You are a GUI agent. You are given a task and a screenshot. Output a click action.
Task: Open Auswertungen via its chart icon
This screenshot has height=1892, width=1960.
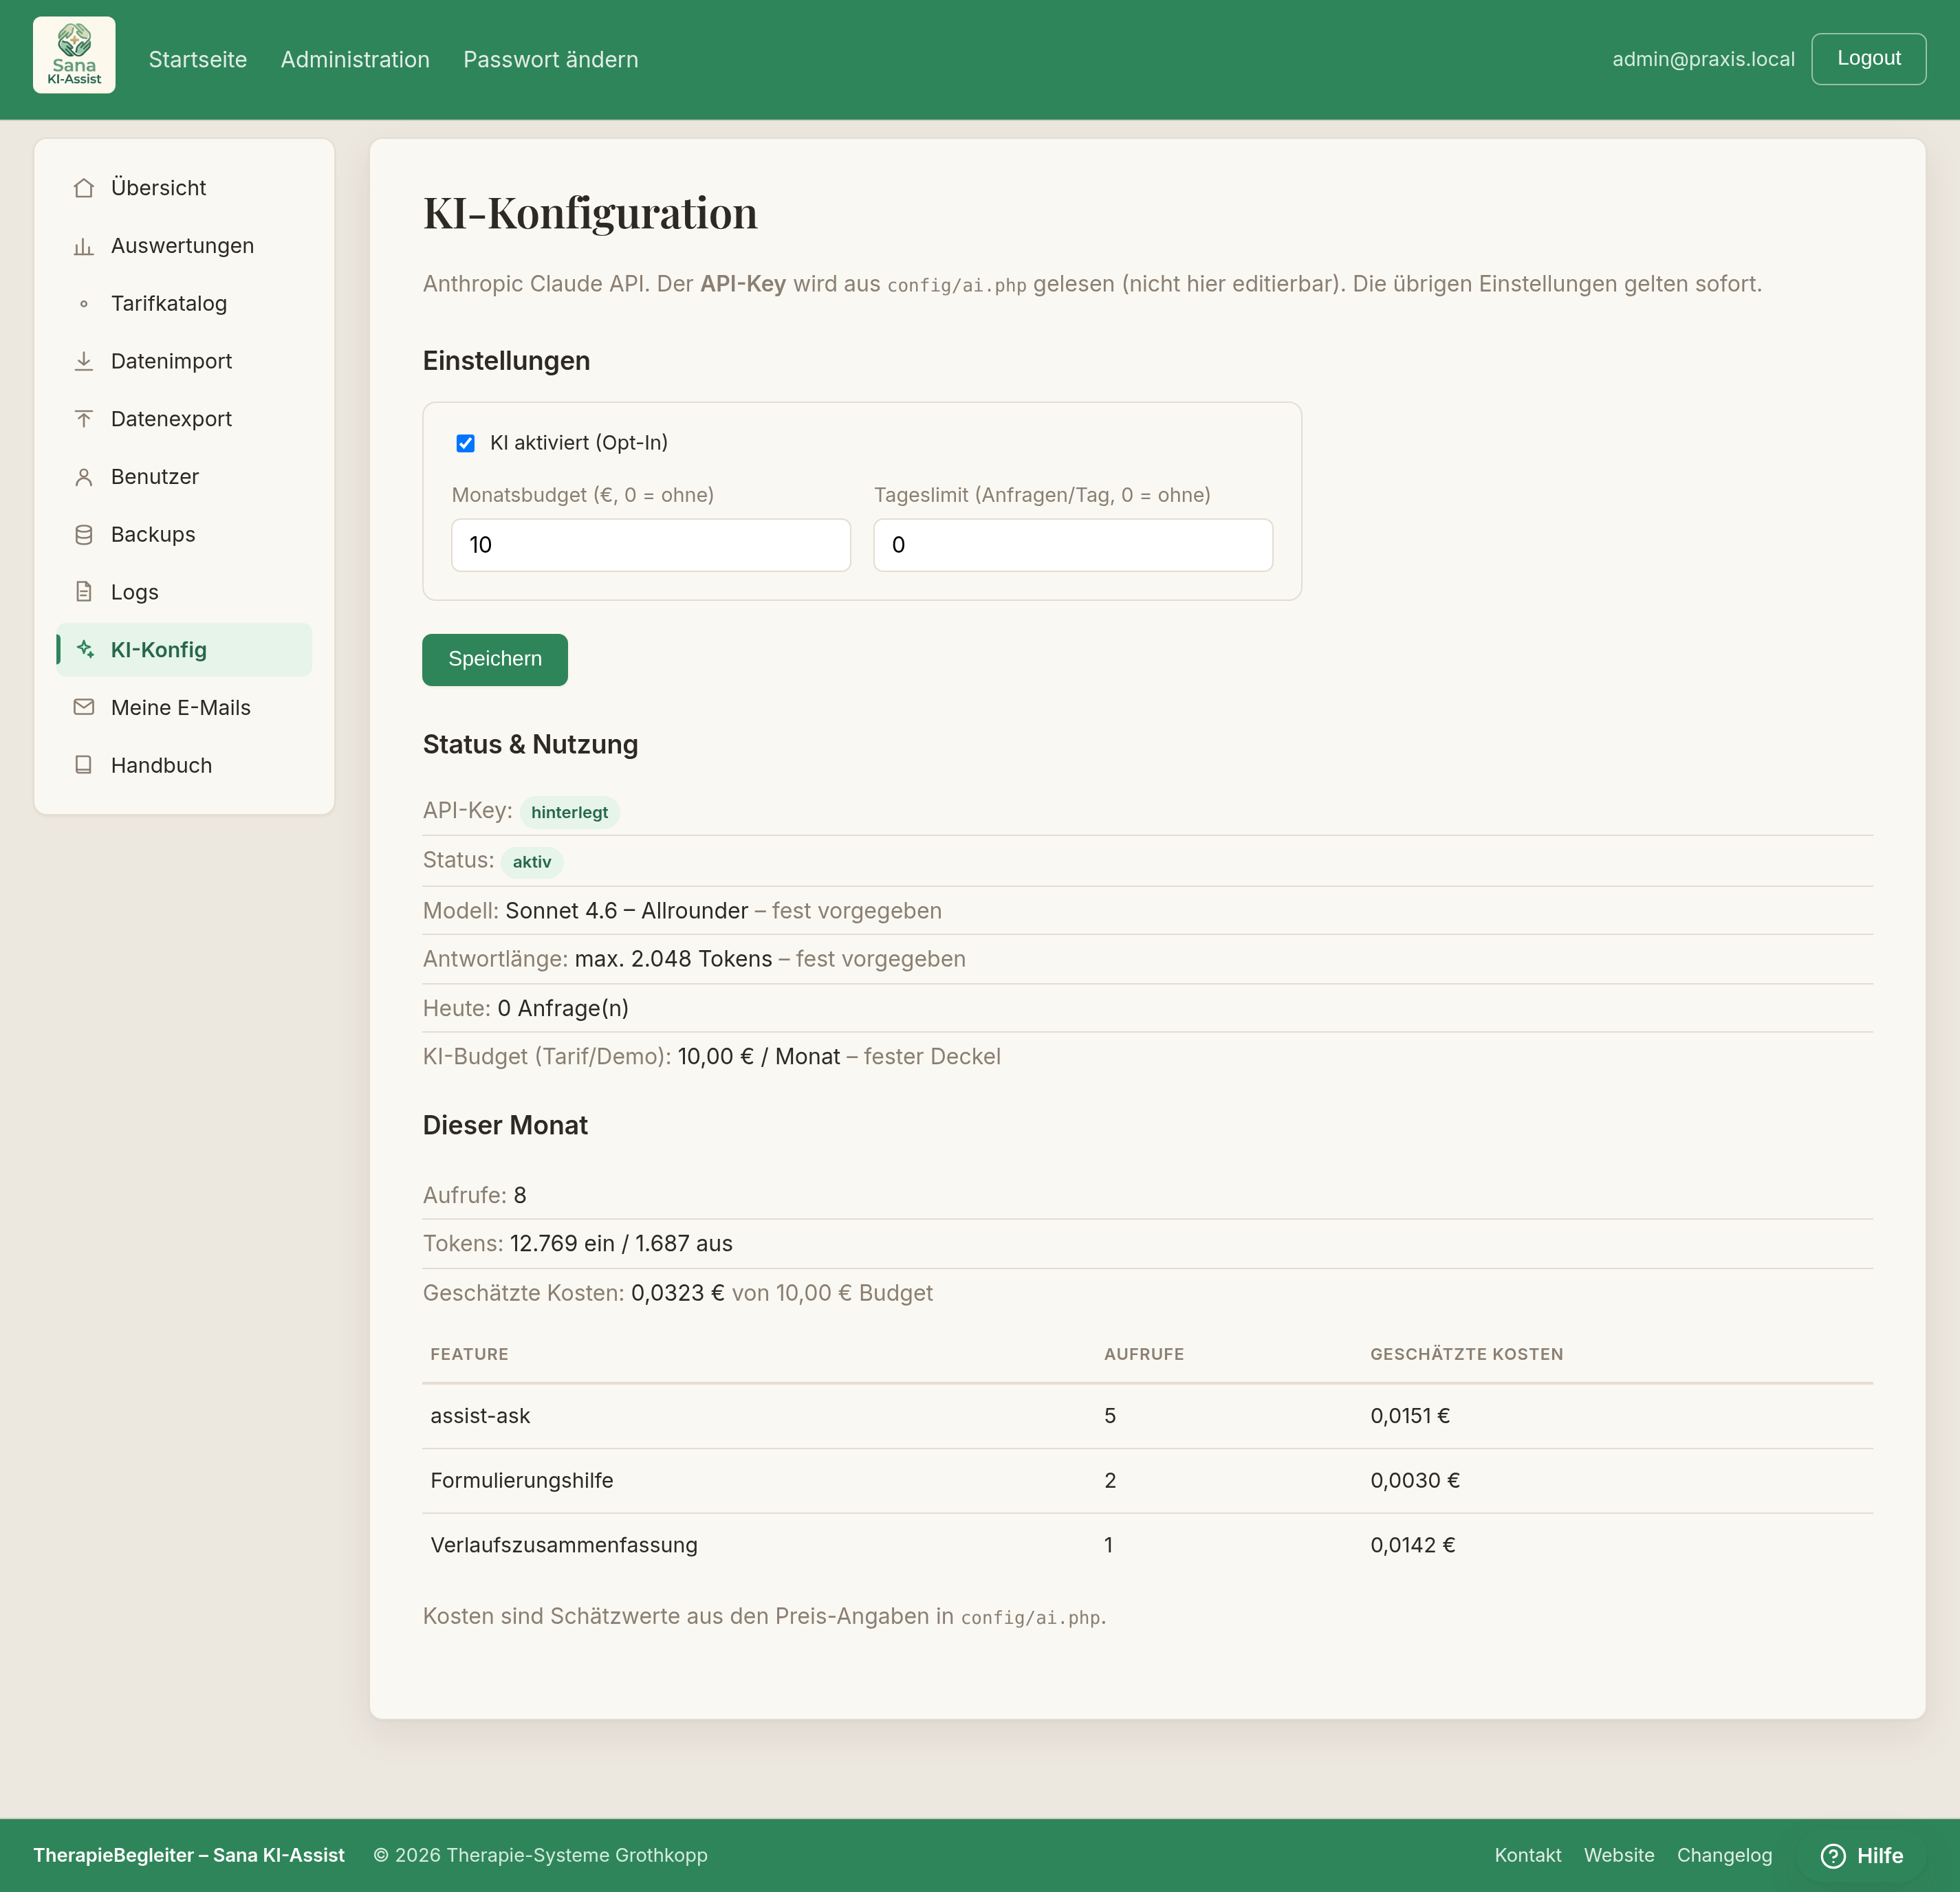click(x=84, y=246)
